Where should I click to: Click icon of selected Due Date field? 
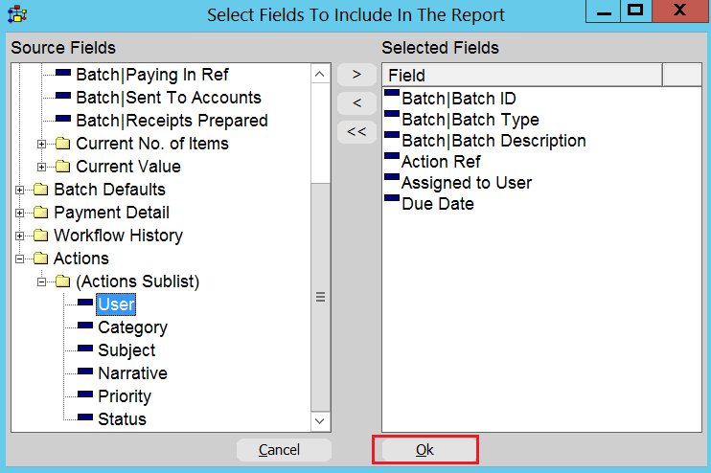click(x=392, y=197)
